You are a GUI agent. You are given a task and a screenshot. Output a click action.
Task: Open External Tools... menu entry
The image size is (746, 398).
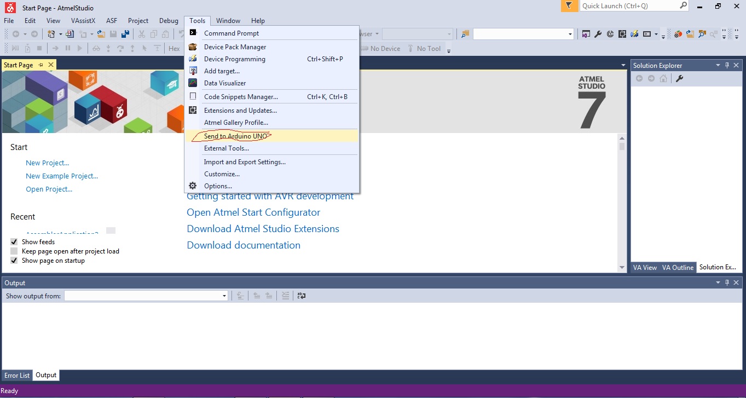272,148
